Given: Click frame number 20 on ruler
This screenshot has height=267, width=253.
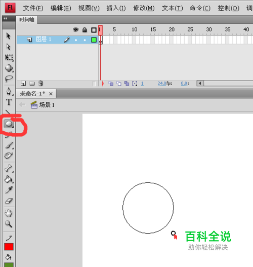Looking at the screenshot, I should tap(172, 29).
